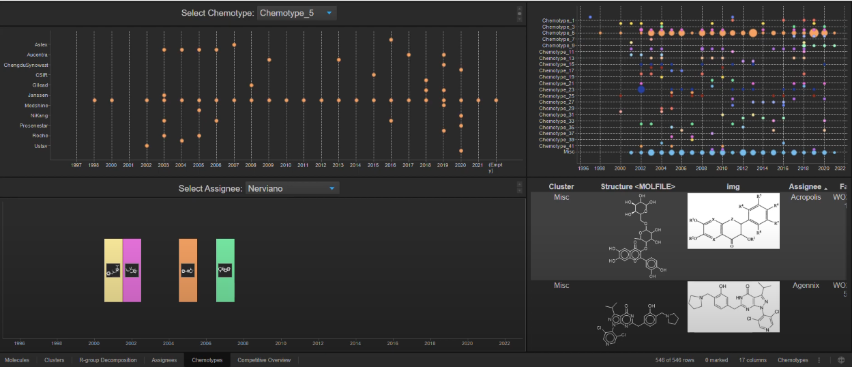This screenshot has width=852, height=367.
Task: Click '17 columns' in status bar
Action: pyautogui.click(x=753, y=360)
